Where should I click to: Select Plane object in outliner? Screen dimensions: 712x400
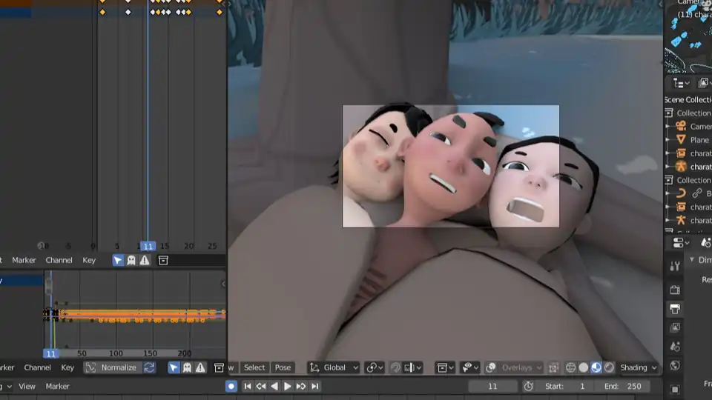699,140
